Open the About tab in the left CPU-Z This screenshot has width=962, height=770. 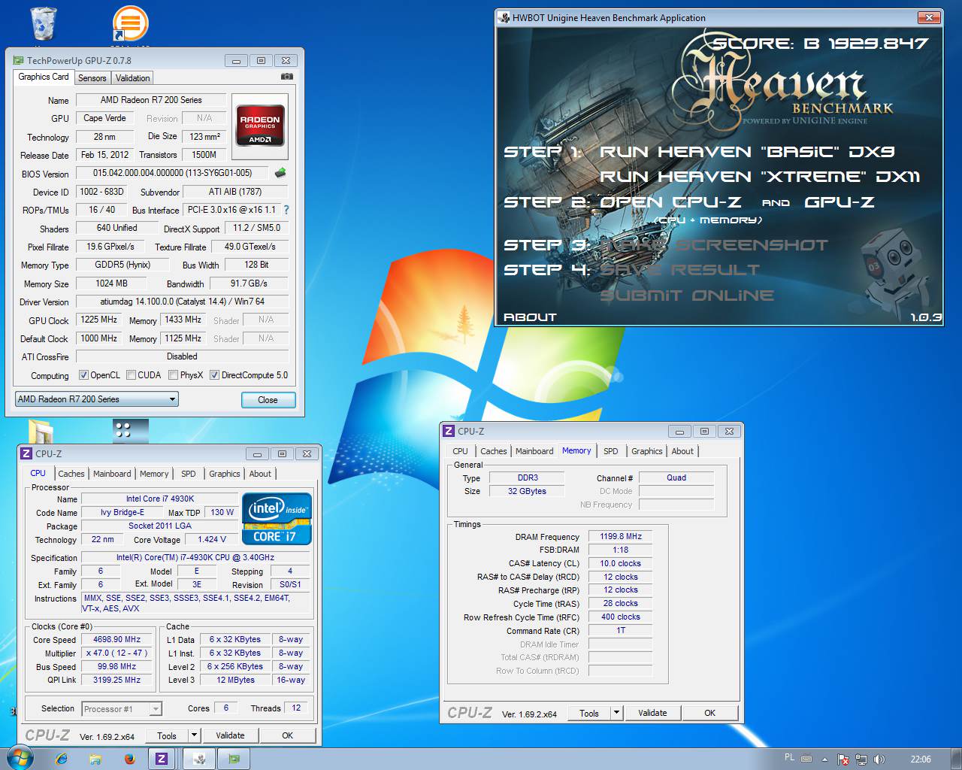click(260, 474)
